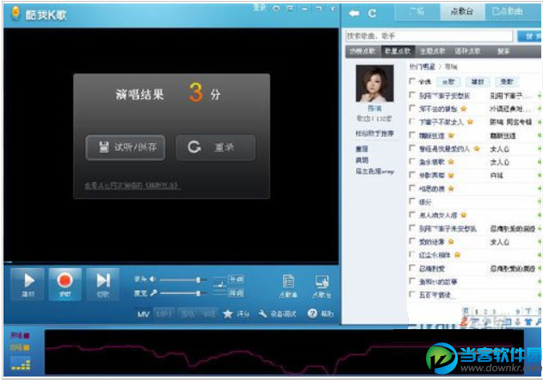
Task: Click the equalizer bars icon
Action: tap(21, 365)
